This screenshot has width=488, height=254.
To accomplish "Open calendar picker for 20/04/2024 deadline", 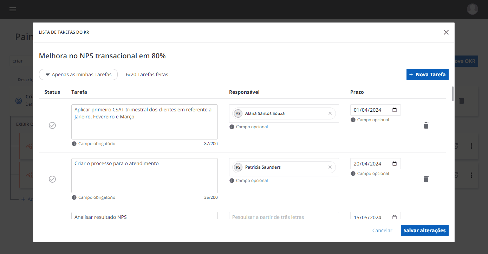I will pos(395,164).
